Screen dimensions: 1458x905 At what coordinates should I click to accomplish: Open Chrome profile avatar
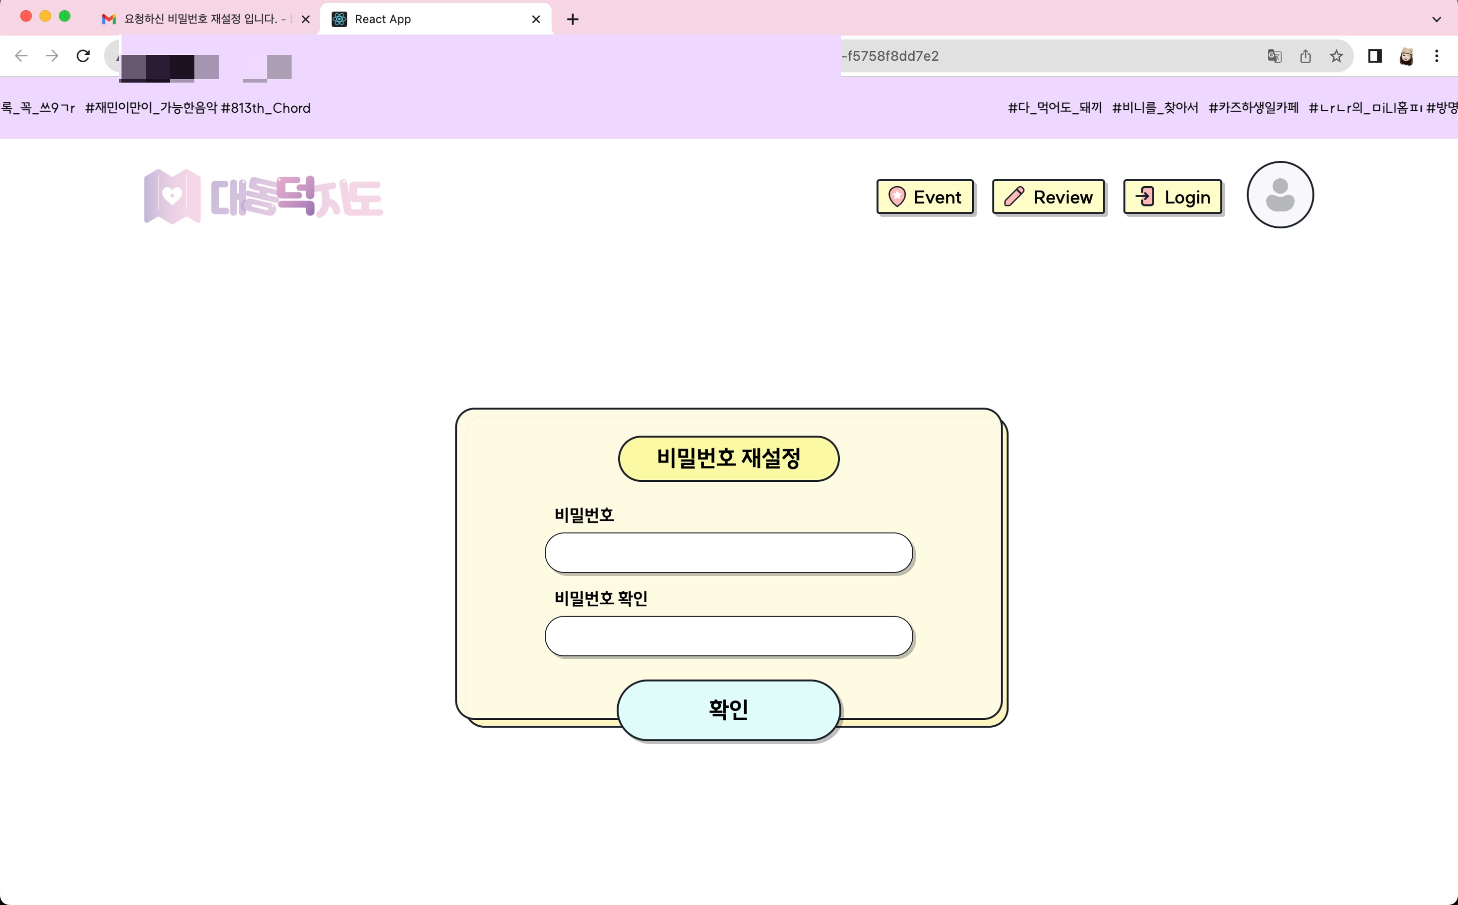(1406, 56)
